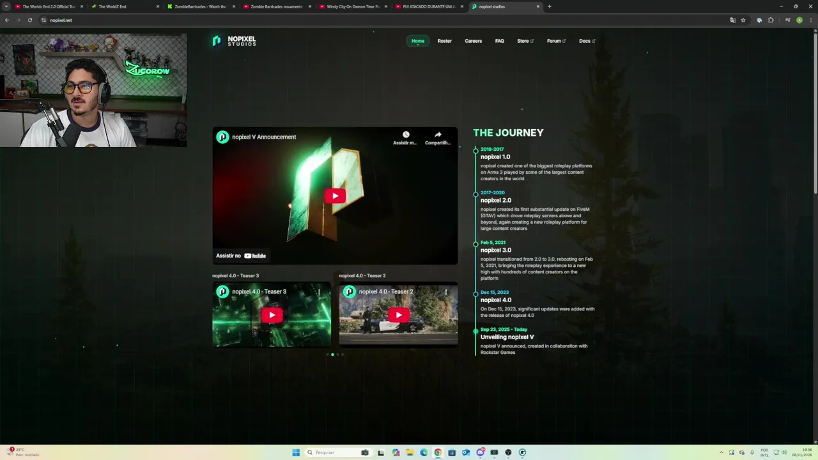Open the Forum external link
The height and width of the screenshot is (460, 818).
point(556,41)
